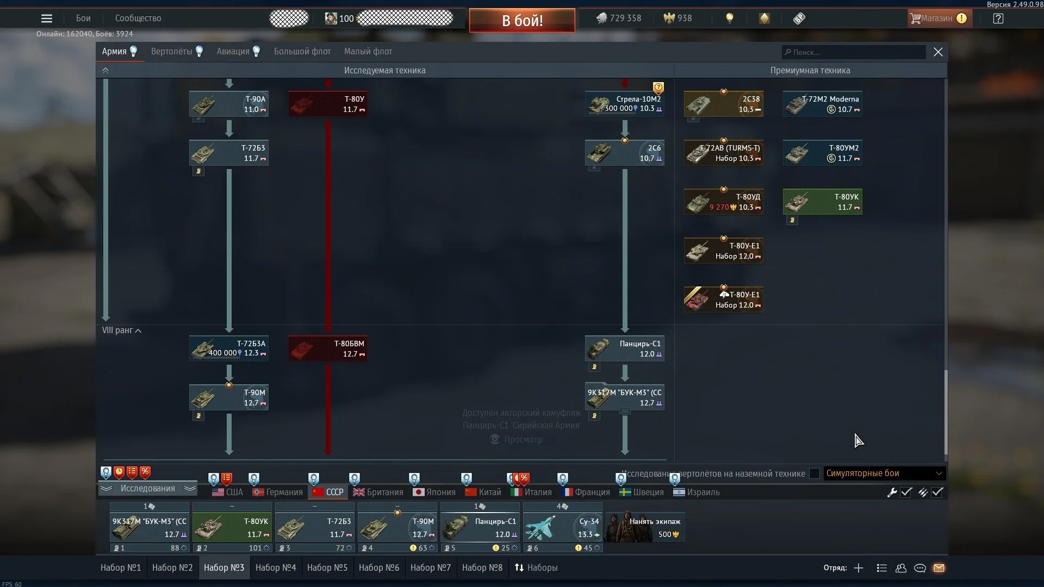Click the tech tree vertical scrollbar

946,413
